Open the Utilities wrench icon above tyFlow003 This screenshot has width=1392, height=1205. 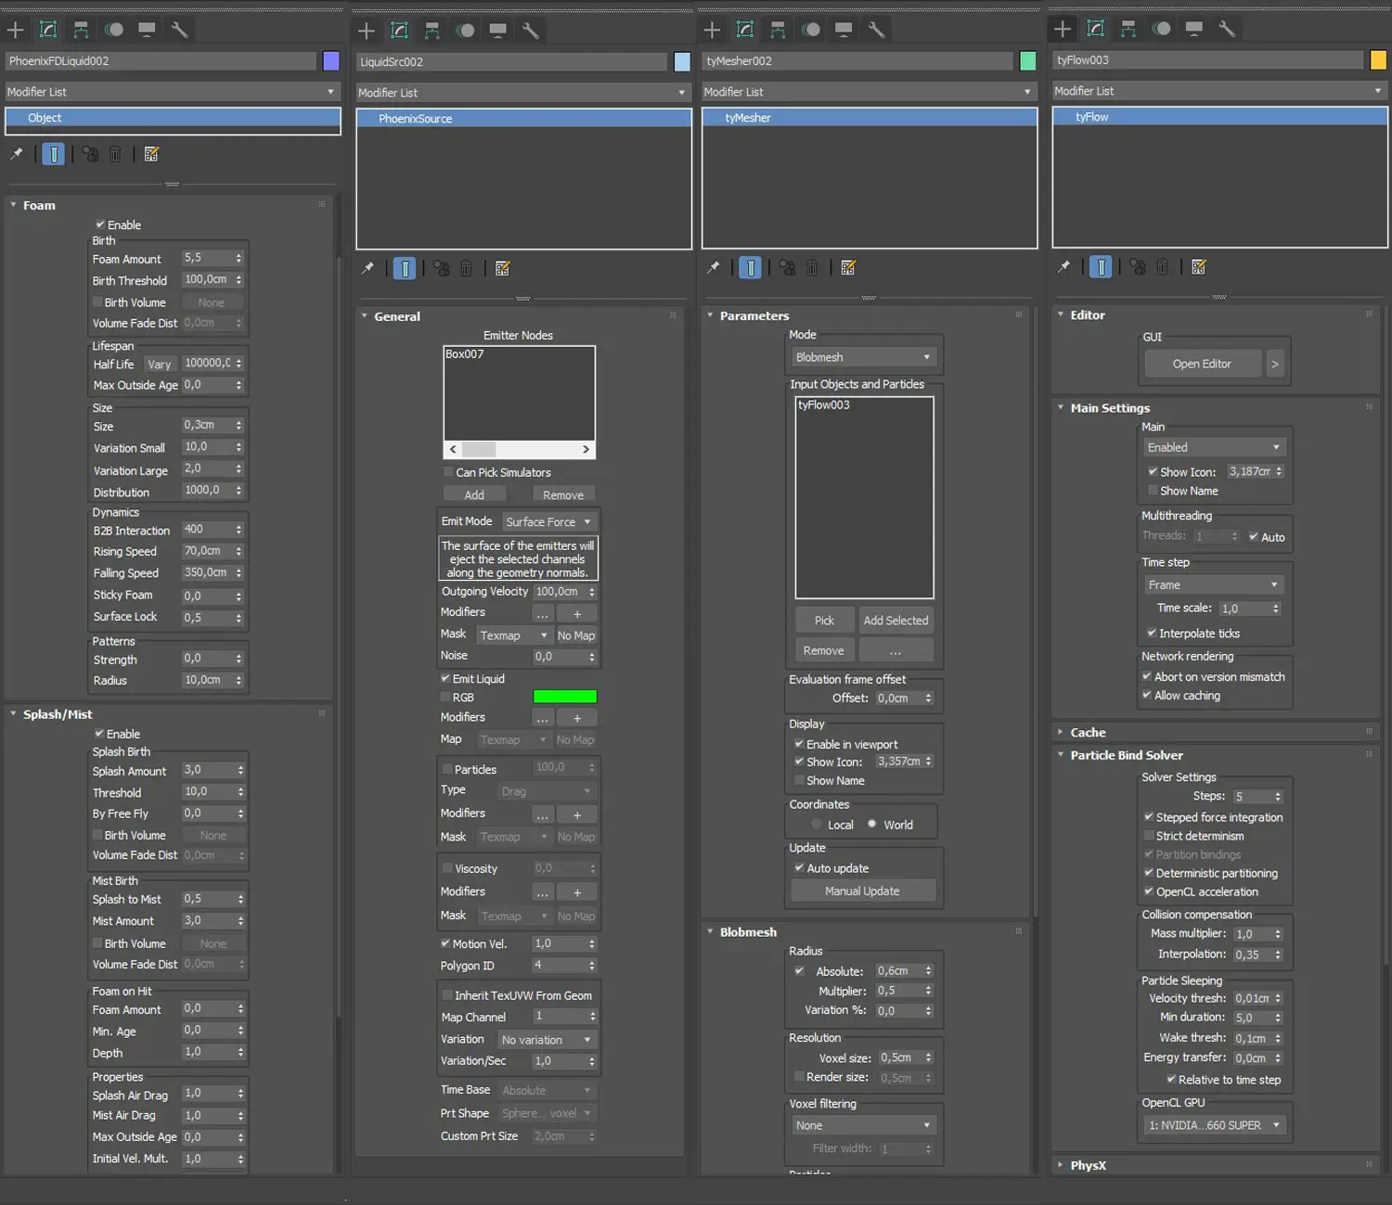click(1226, 29)
